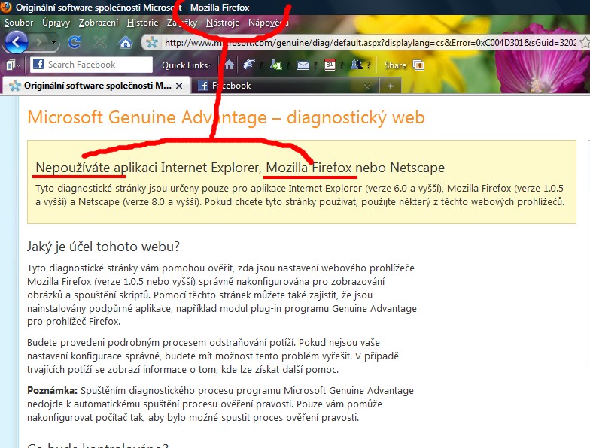590x448 pixels.
Task: Click the Facebook pokes hand icon
Action: 248,65
